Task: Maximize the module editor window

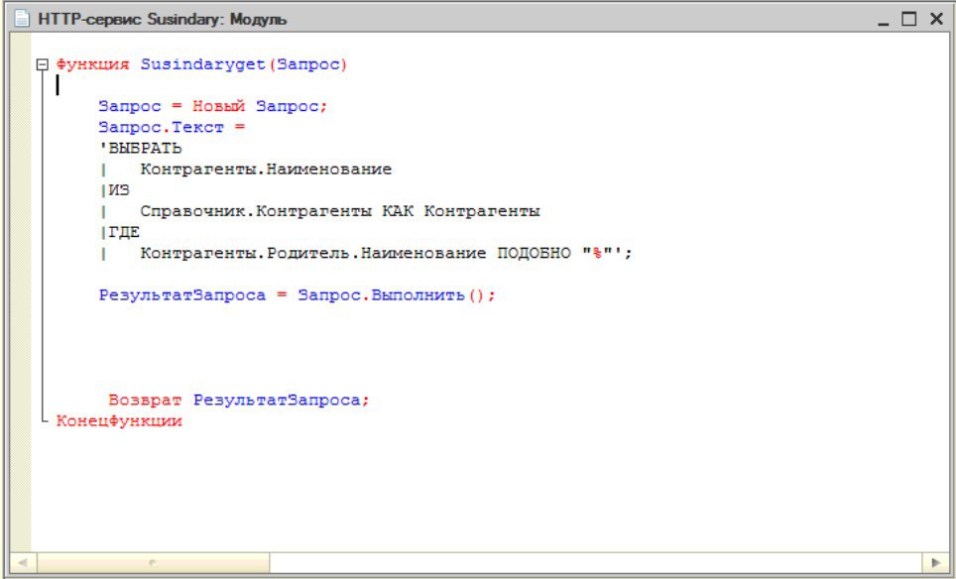Action: [909, 19]
